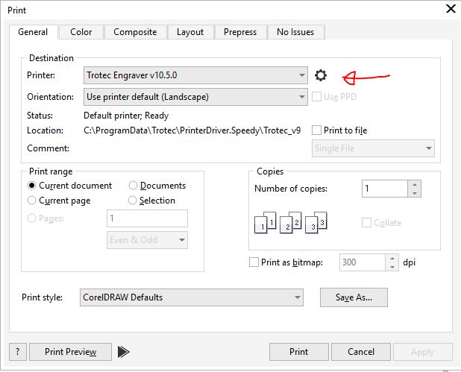Expand the Orientation dropdown
The width and height of the screenshot is (461, 372).
click(301, 97)
